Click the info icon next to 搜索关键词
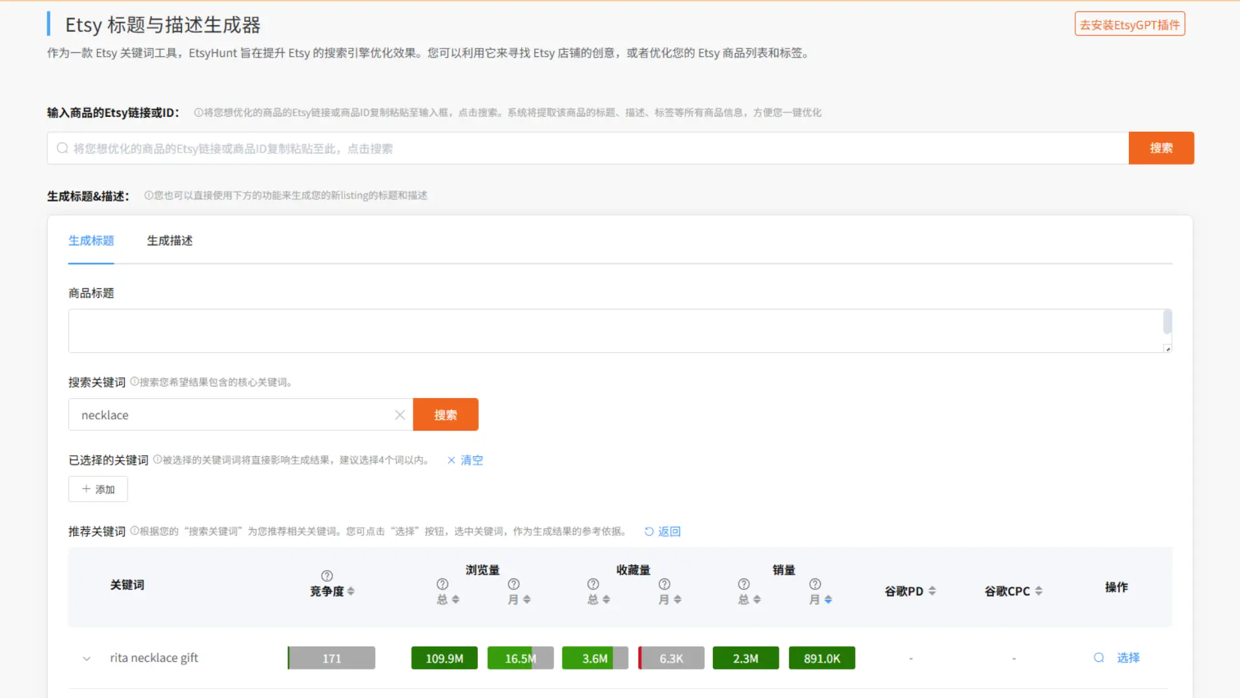Screen dimensions: 1240x698 point(134,382)
